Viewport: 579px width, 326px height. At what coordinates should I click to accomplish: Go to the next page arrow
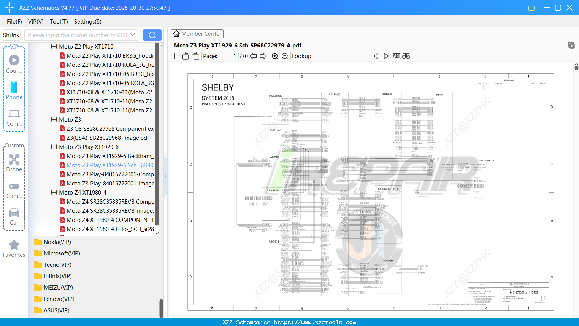click(x=263, y=56)
